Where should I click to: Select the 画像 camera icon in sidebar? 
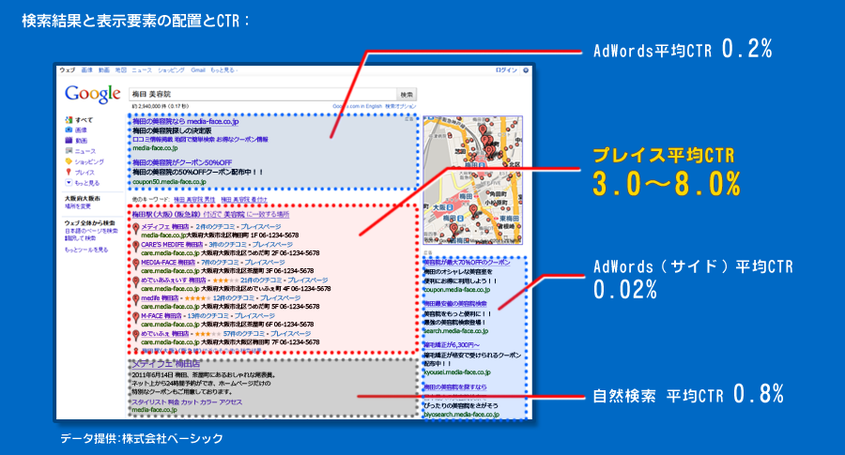pyautogui.click(x=69, y=129)
